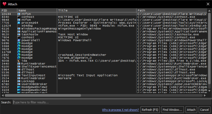Select PID cell 9848
212x114 pixels.
point(5,20)
